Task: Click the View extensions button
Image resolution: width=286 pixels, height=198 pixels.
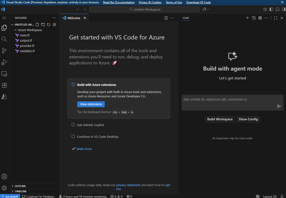Action: click(91, 104)
